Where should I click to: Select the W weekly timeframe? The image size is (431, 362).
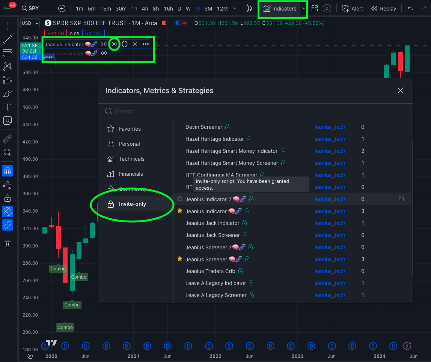point(188,9)
